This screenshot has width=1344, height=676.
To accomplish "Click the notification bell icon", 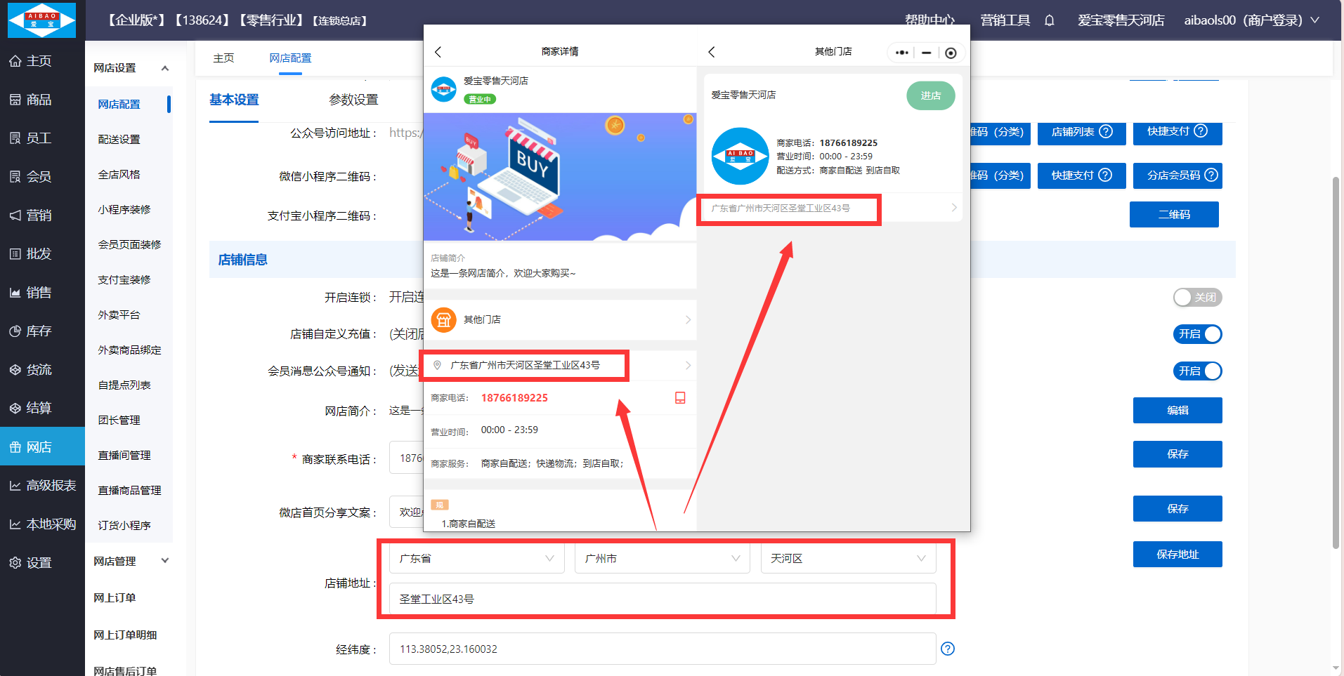I will (1049, 20).
